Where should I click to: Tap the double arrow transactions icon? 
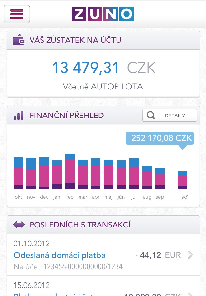[x=19, y=225]
